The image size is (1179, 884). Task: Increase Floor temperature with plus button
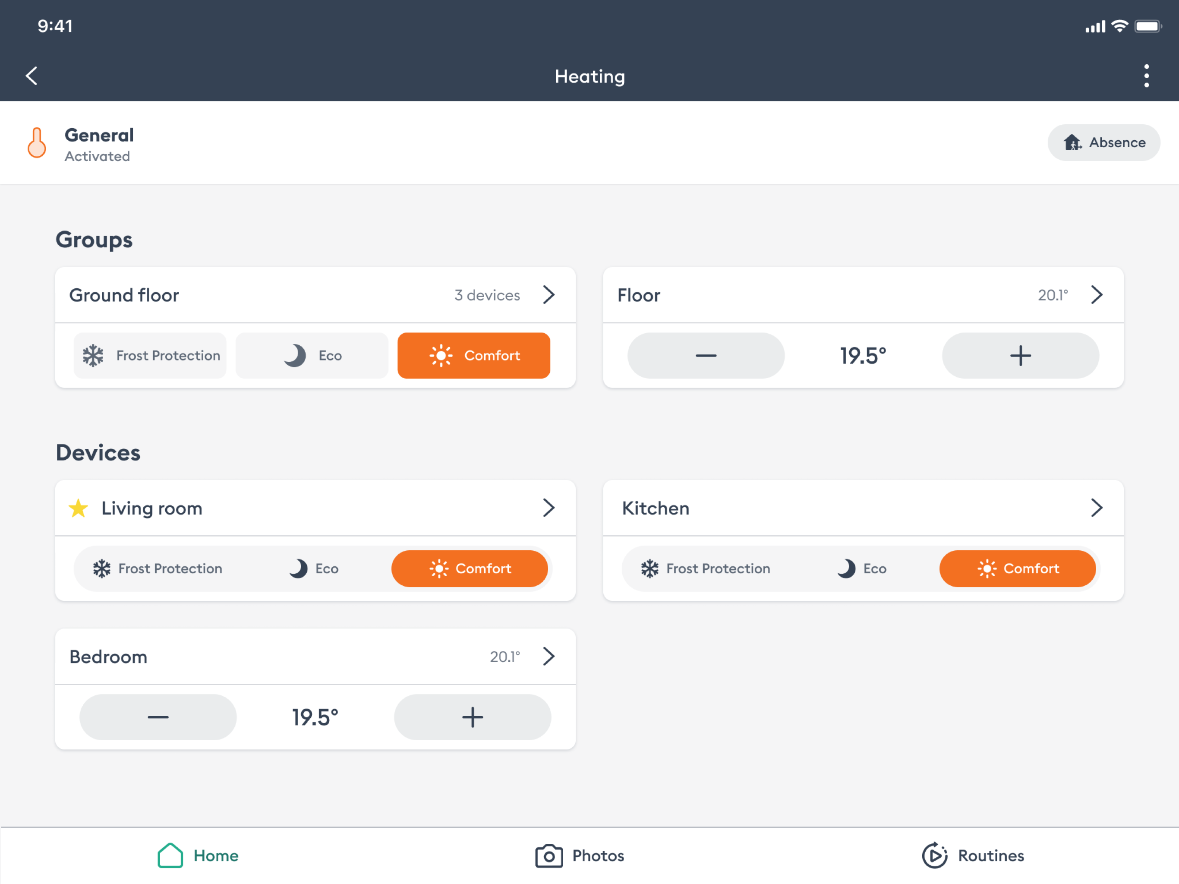[x=1020, y=356]
